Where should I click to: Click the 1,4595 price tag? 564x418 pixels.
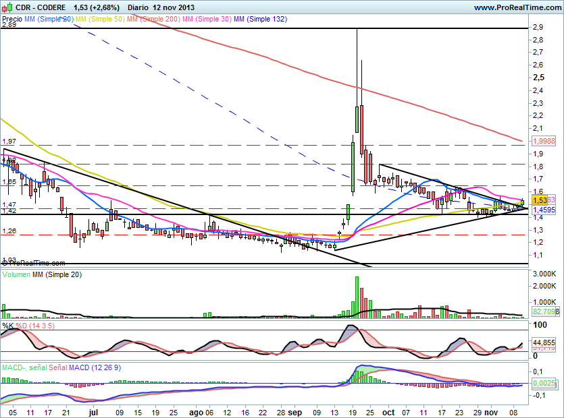tap(544, 210)
